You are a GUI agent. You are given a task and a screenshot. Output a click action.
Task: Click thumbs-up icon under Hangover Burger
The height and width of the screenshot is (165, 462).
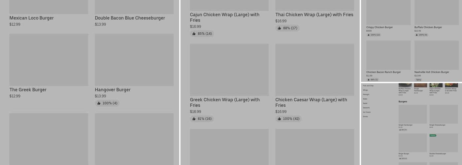[99, 103]
